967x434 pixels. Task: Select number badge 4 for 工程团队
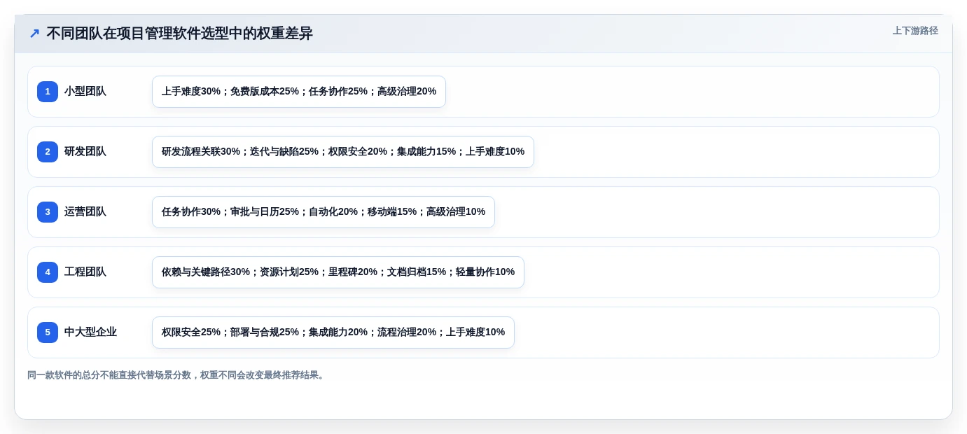tap(48, 272)
